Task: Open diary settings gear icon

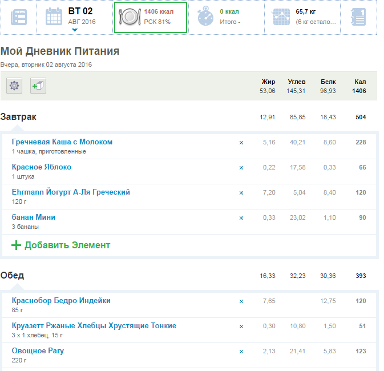Action: coord(14,86)
